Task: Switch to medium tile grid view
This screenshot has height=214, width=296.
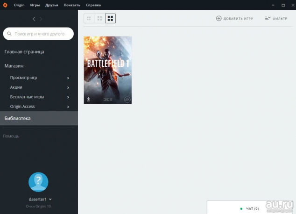Action: pyautogui.click(x=99, y=19)
